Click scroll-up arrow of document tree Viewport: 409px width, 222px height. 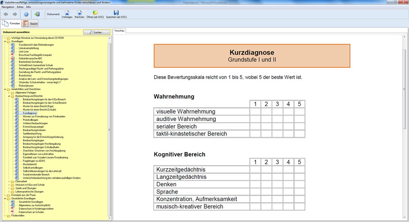coord(110,38)
